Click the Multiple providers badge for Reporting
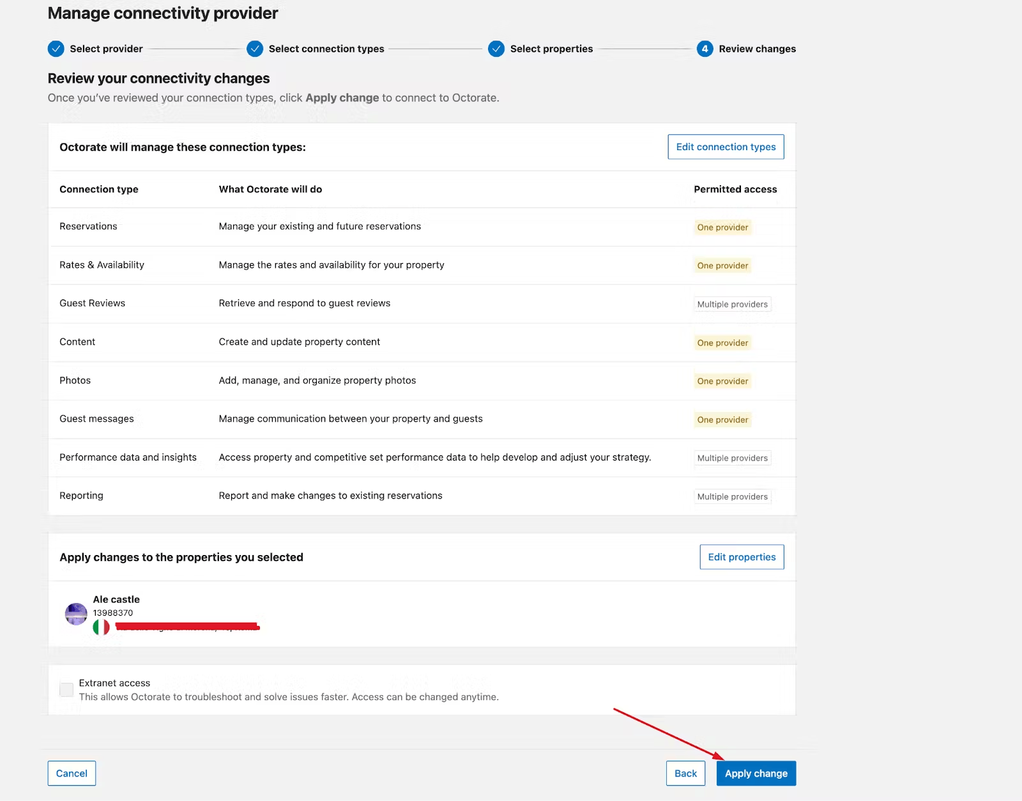Image resolution: width=1022 pixels, height=801 pixels. [x=732, y=497]
